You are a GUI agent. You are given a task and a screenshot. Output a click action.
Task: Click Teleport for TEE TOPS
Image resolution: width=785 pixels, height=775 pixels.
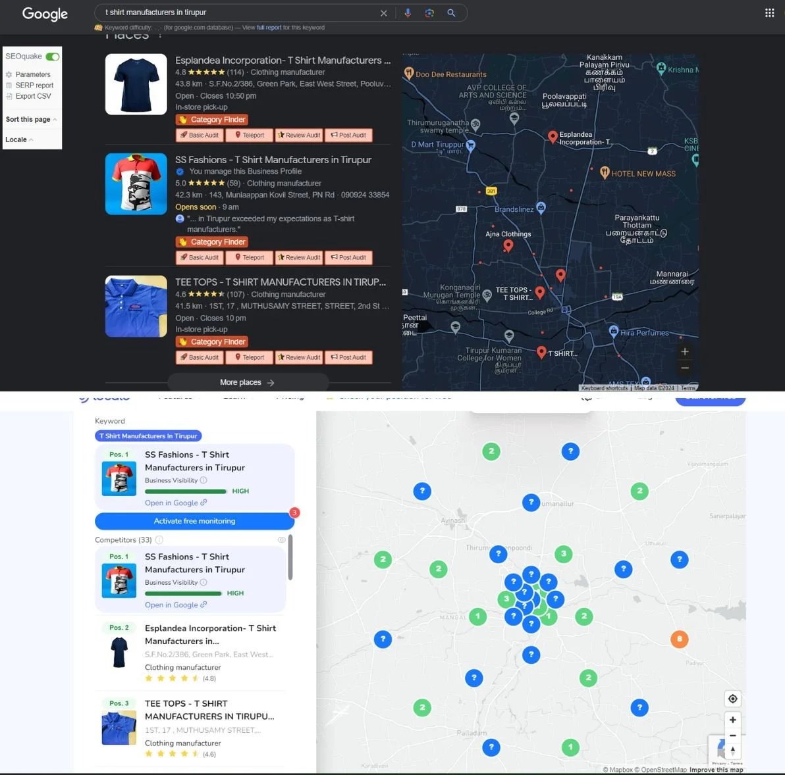[x=250, y=357]
